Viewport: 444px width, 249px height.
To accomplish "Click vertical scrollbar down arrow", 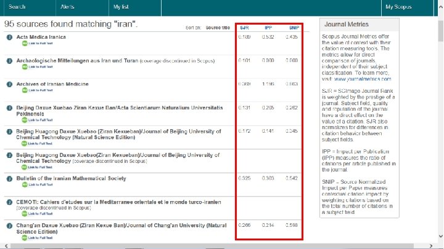I will pyautogui.click(x=441, y=236).
